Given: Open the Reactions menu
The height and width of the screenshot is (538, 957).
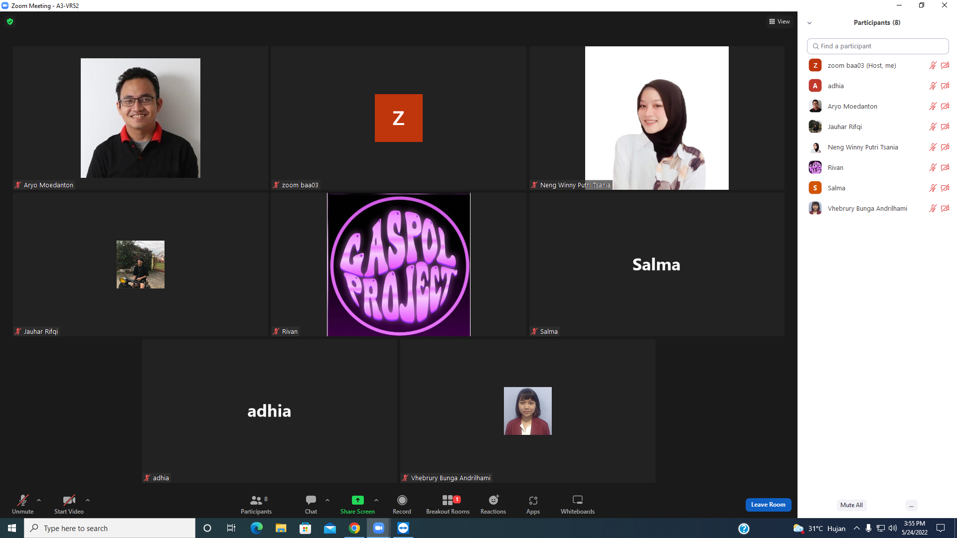Looking at the screenshot, I should 493,504.
